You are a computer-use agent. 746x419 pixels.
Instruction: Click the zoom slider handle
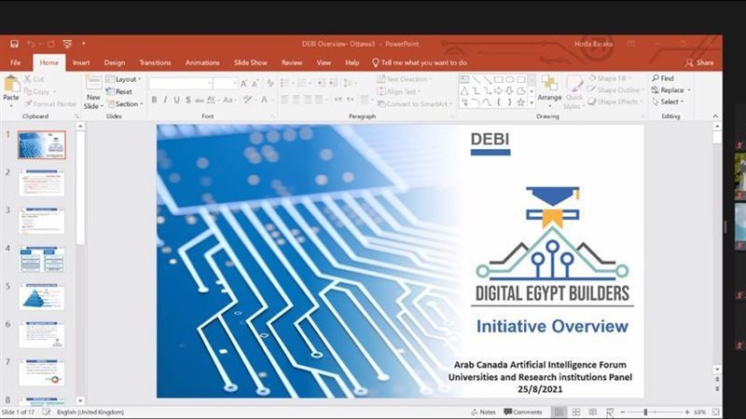pyautogui.click(x=645, y=412)
